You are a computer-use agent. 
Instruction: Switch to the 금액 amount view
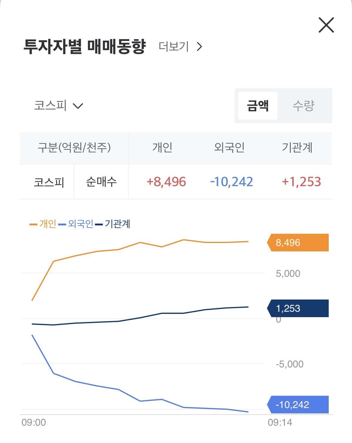pyautogui.click(x=258, y=106)
